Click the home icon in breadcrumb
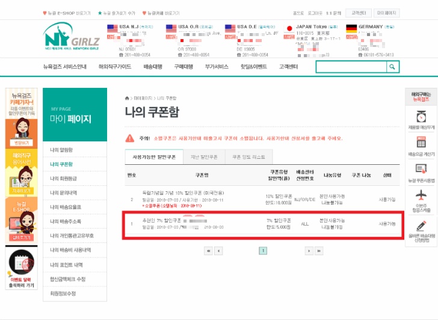This screenshot has width=438, height=320. coord(127,98)
